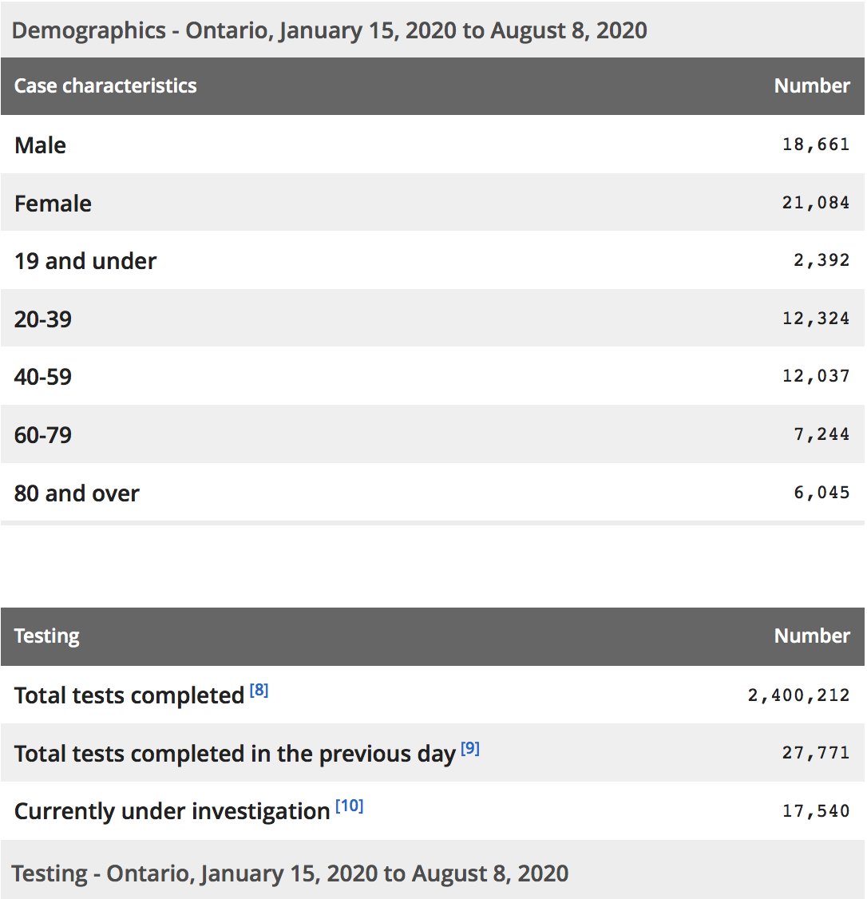Click the 60-79 age group row
Viewport: 867px width, 899px height.
coord(433,434)
